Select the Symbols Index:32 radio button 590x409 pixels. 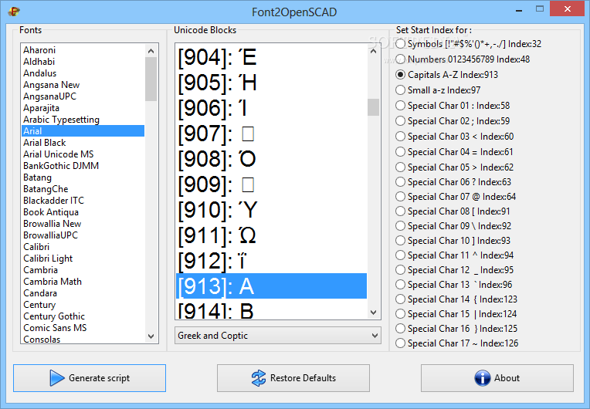400,44
